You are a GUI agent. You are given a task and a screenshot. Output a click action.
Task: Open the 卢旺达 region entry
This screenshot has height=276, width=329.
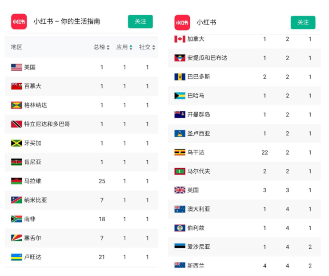(32, 257)
